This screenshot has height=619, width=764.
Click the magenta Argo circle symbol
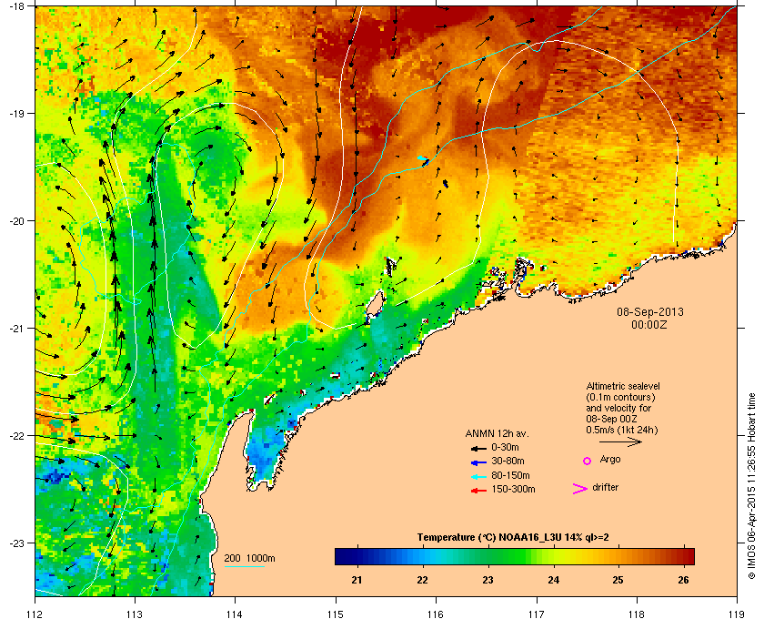point(588,461)
